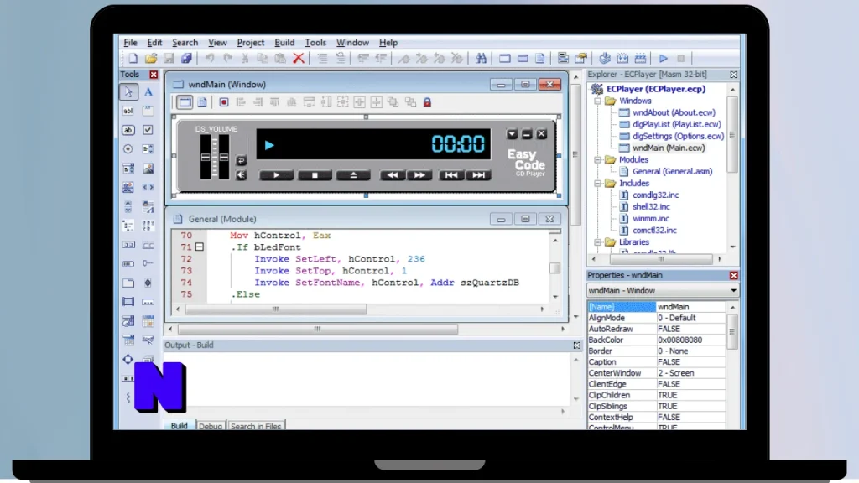Image resolution: width=859 pixels, height=483 pixels.
Task: Click the down-arrow button on CD player
Action: point(512,134)
